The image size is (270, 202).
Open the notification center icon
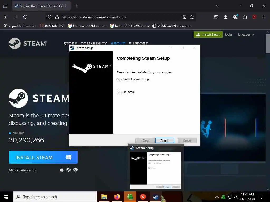tap(261, 197)
